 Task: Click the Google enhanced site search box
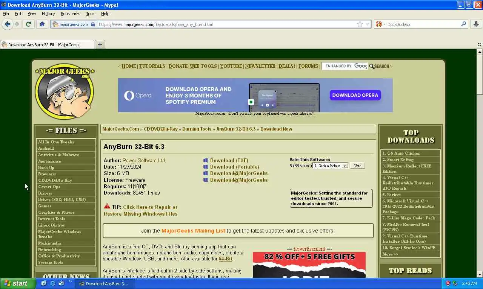pos(345,66)
